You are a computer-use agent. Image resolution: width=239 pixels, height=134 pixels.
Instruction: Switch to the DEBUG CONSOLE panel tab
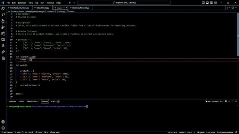tap(33, 101)
